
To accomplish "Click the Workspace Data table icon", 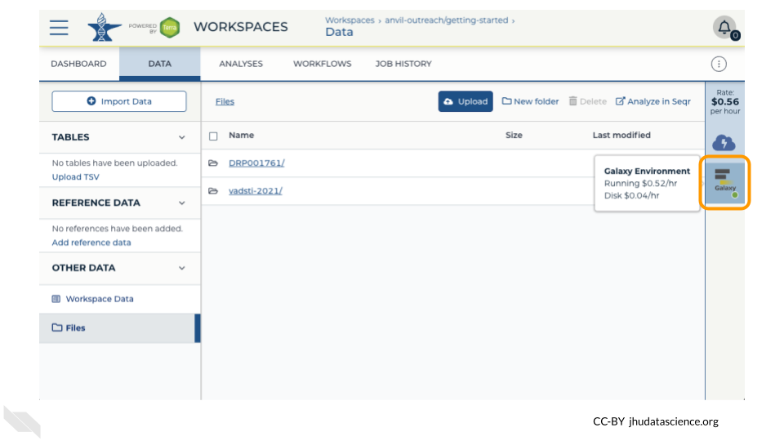I will (x=56, y=299).
